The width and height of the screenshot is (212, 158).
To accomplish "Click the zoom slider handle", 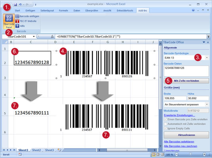I will (x=190, y=154).
